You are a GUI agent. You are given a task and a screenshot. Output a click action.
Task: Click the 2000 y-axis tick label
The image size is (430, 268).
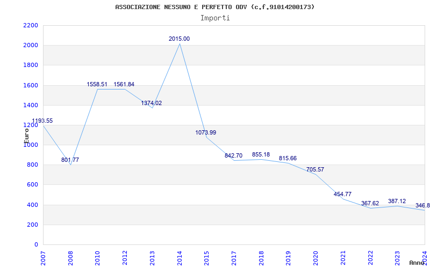click(31, 46)
